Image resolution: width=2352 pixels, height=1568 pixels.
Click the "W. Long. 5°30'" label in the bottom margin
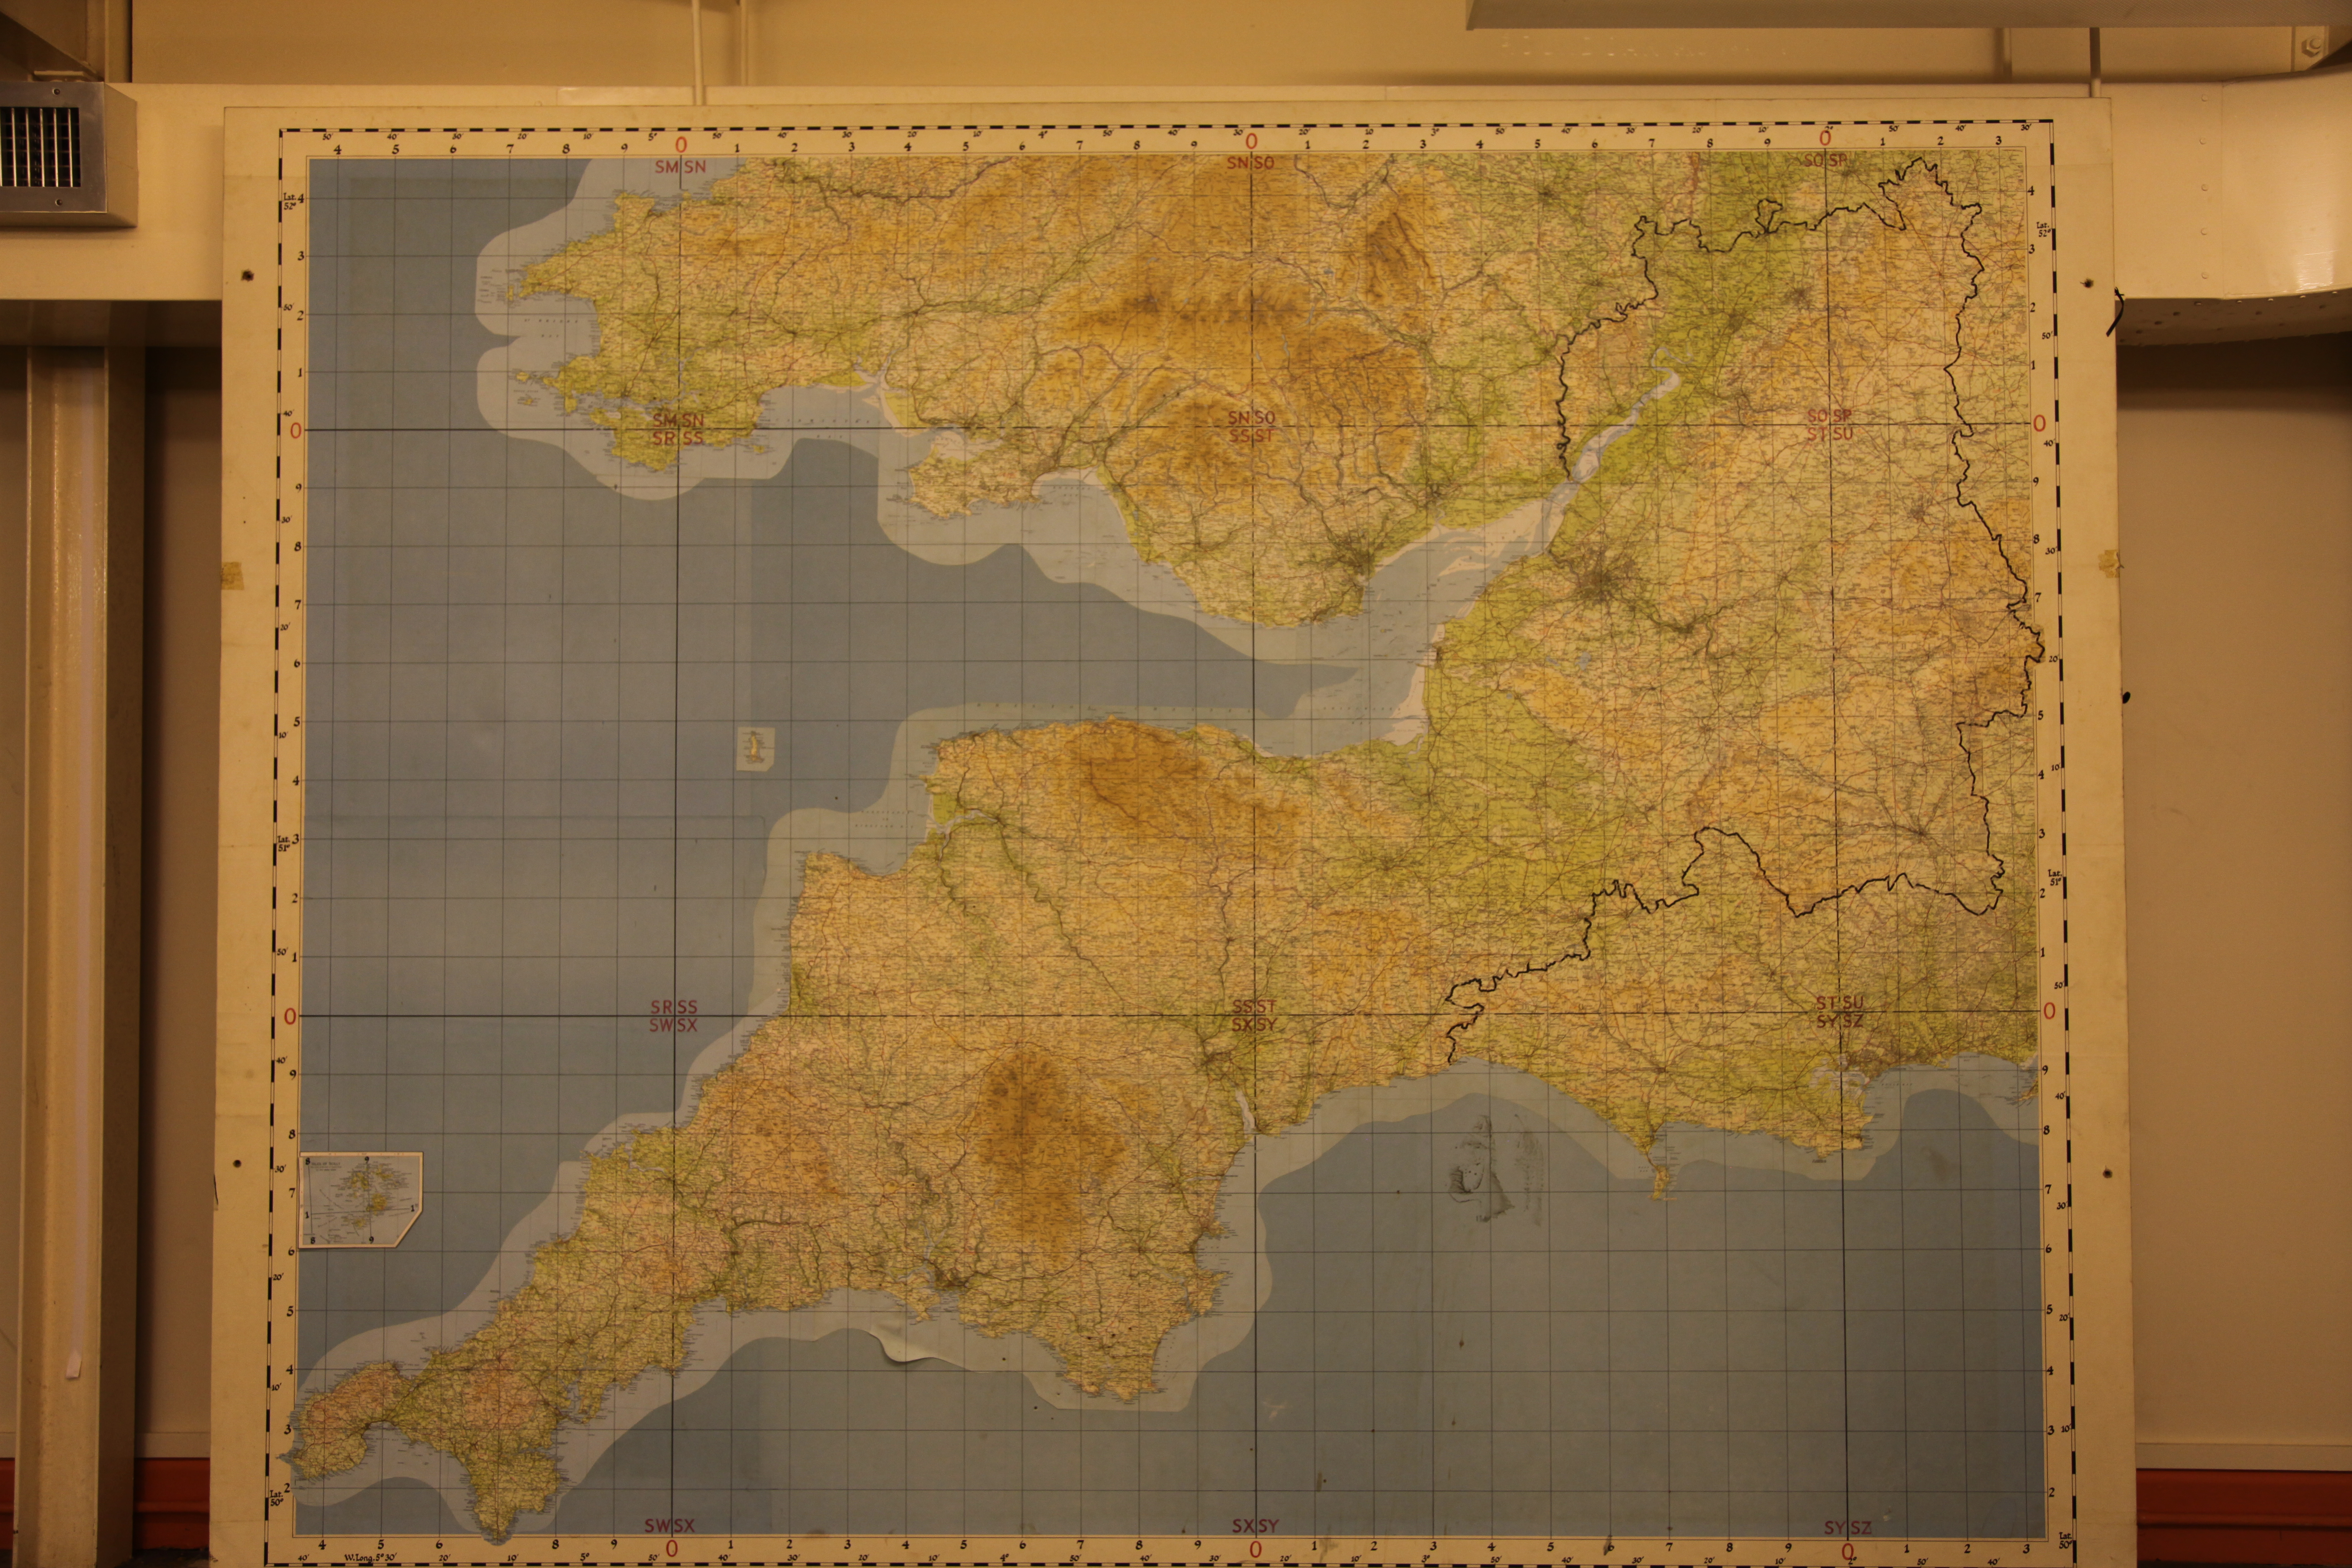pyautogui.click(x=371, y=1558)
